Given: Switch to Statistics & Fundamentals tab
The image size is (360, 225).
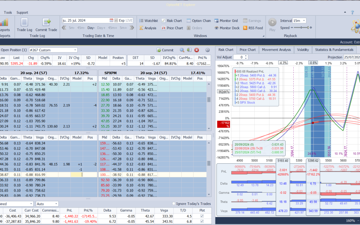Looking at the screenshot, I should coord(334,50).
